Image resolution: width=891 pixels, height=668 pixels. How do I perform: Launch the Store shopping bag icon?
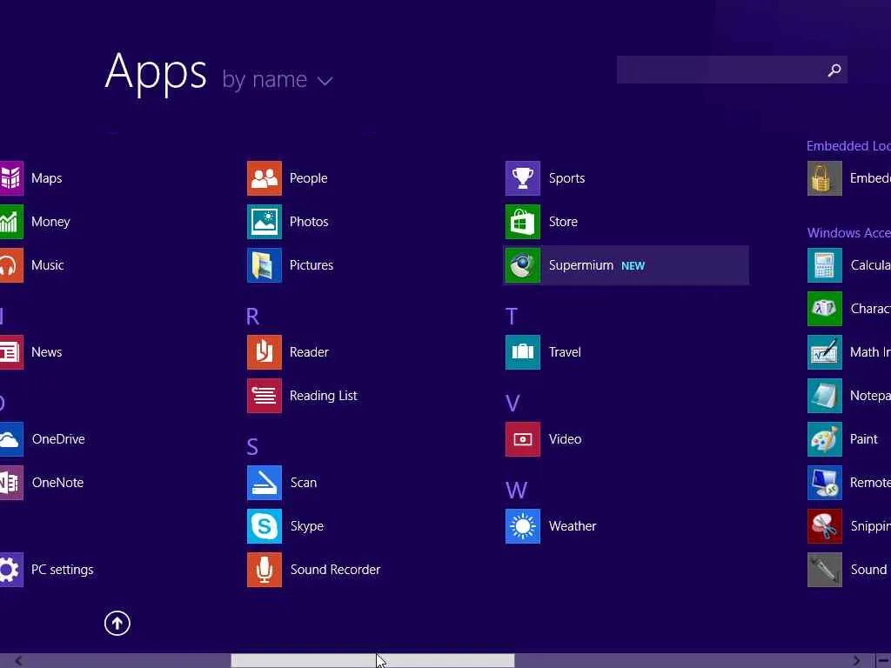523,222
